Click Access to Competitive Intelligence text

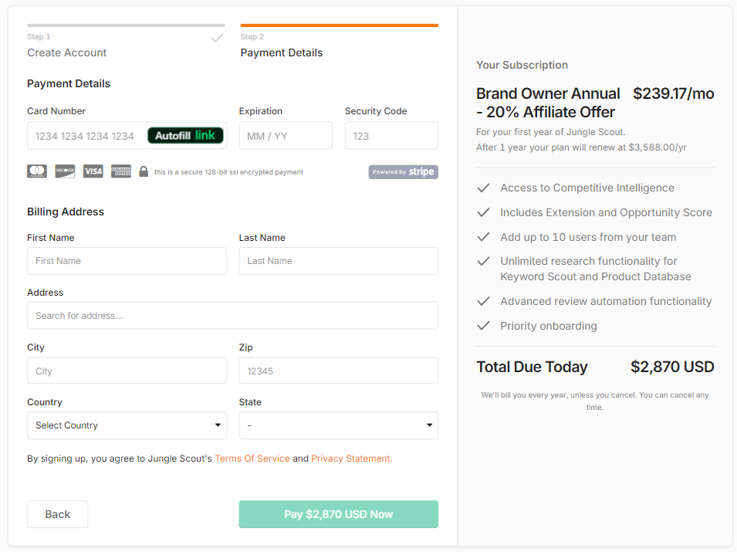click(x=587, y=188)
